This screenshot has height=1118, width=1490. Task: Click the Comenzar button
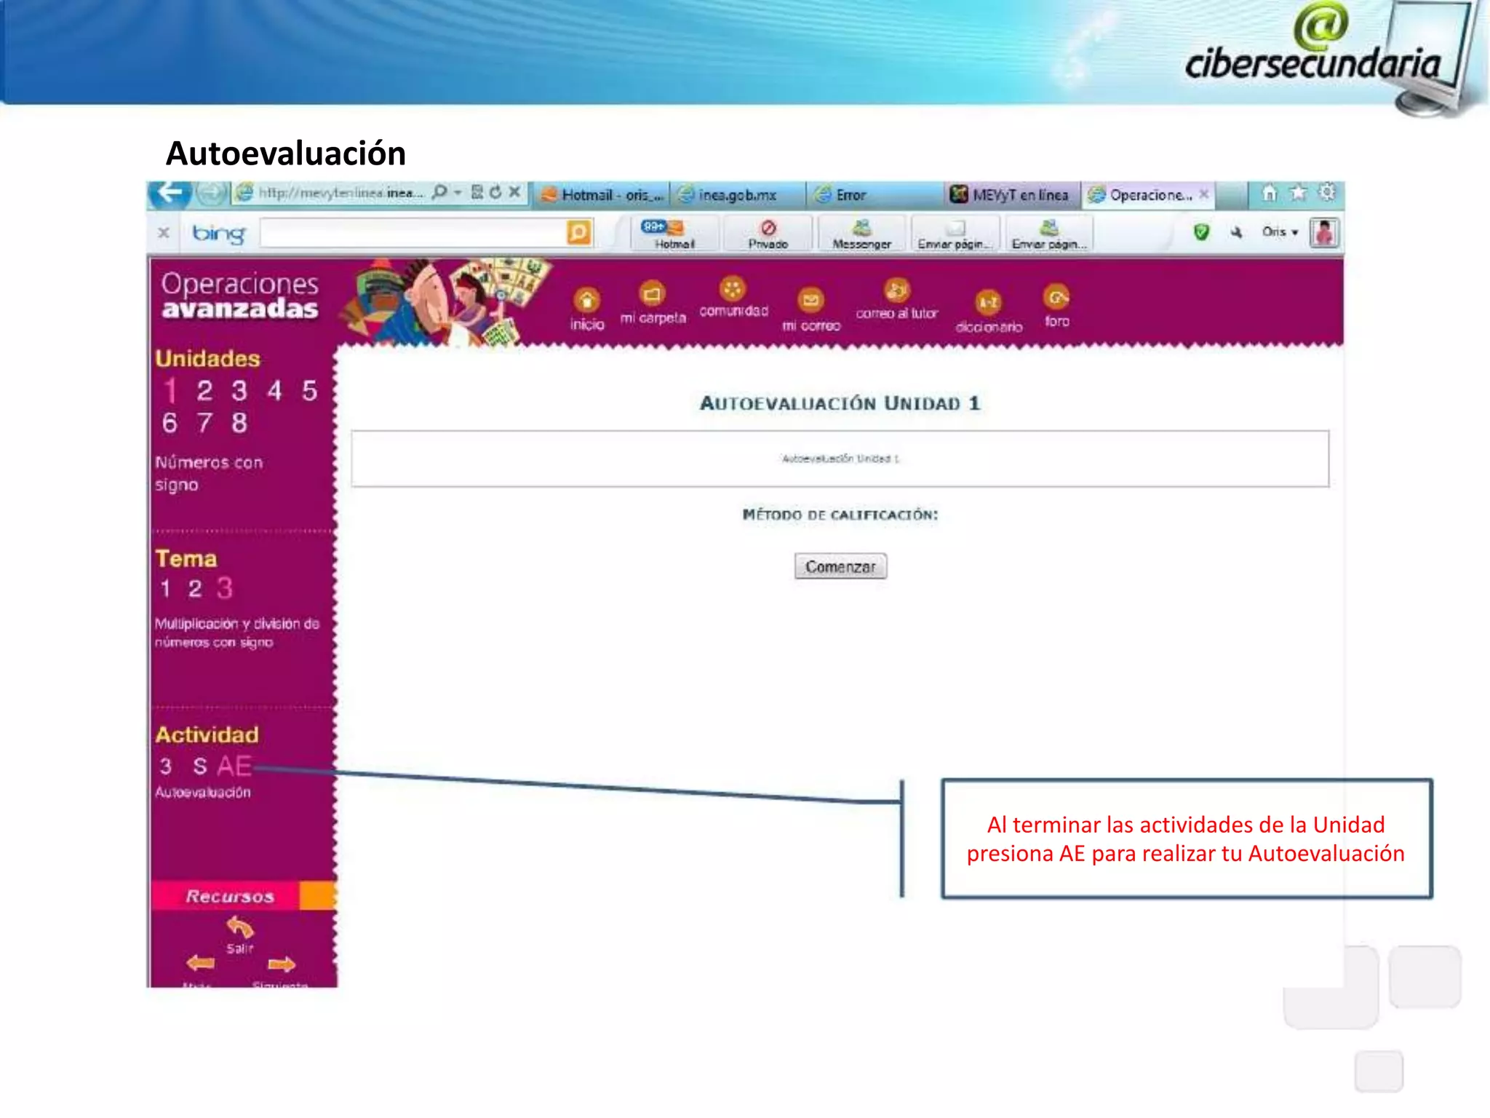click(840, 566)
